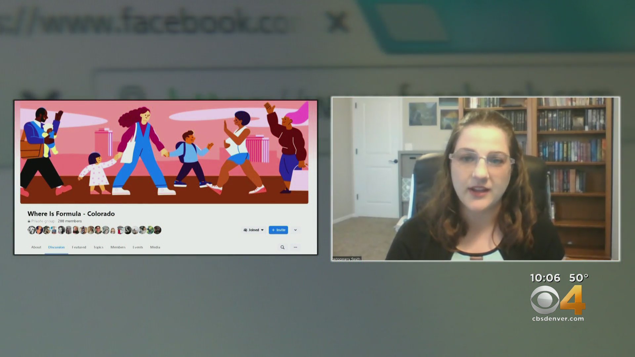Open the three-dot more options menu
635x357 pixels.
295,247
